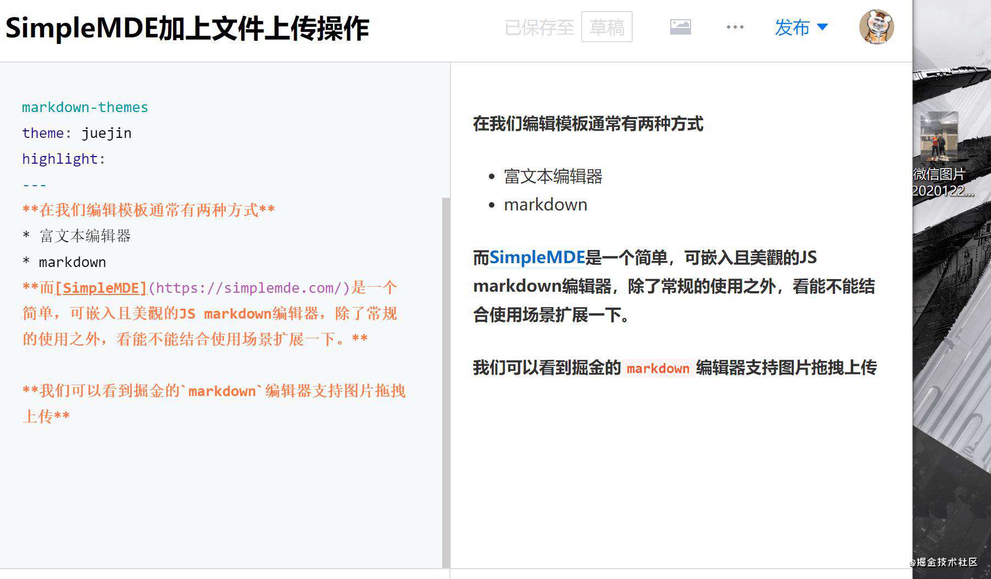This screenshot has width=991, height=579.
Task: Click the '已保存至' status text
Action: point(539,27)
